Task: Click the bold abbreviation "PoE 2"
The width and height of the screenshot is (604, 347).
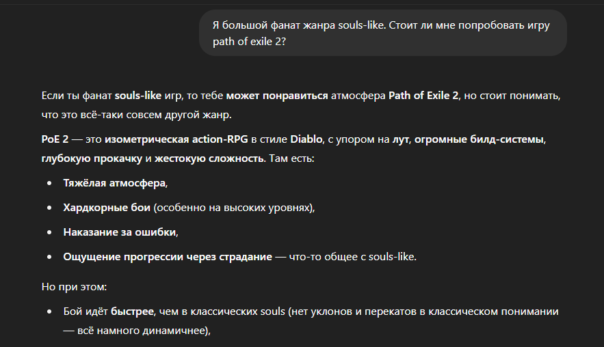Action: [x=55, y=139]
